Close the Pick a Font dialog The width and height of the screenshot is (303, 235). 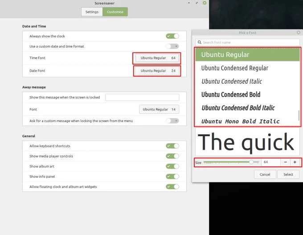pyautogui.click(x=299, y=32)
